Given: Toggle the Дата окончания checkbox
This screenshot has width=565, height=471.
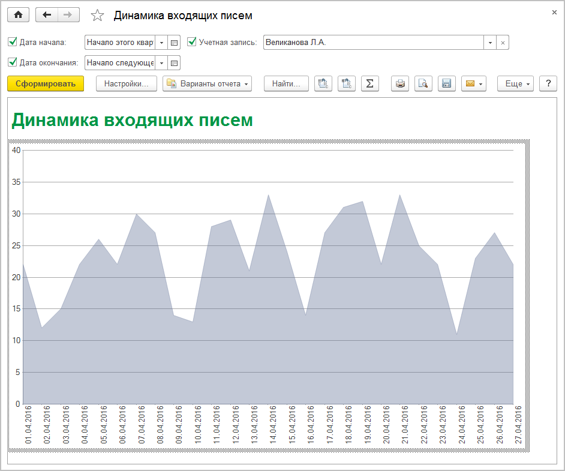Looking at the screenshot, I should coord(13,62).
